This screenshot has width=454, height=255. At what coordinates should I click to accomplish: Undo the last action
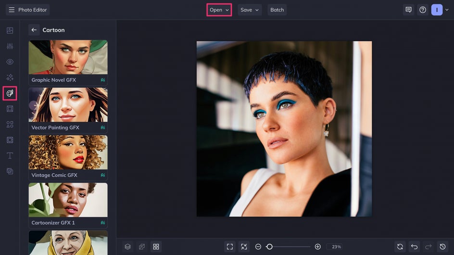tap(415, 247)
